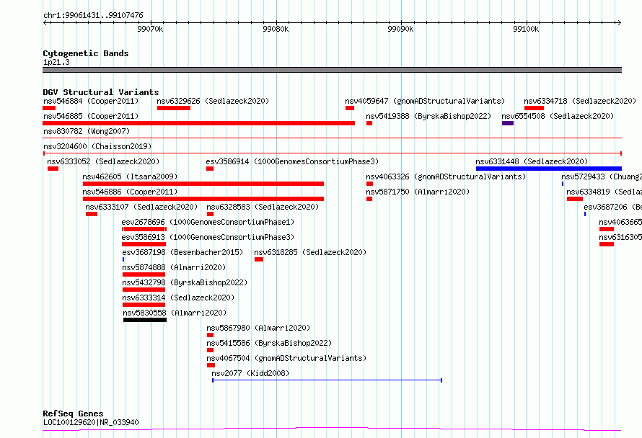Click the purple nsv6554508 variant bar
Viewport: 642px width, 438px height.
point(508,123)
